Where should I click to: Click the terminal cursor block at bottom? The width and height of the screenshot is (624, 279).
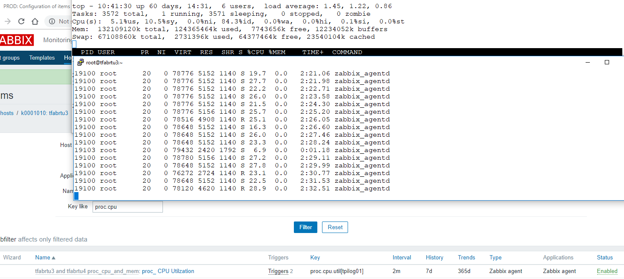76,196
